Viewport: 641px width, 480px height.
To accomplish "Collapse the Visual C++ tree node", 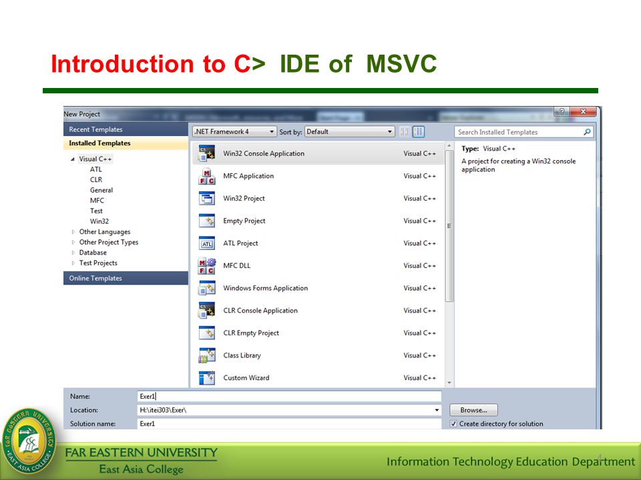I will click(x=73, y=159).
